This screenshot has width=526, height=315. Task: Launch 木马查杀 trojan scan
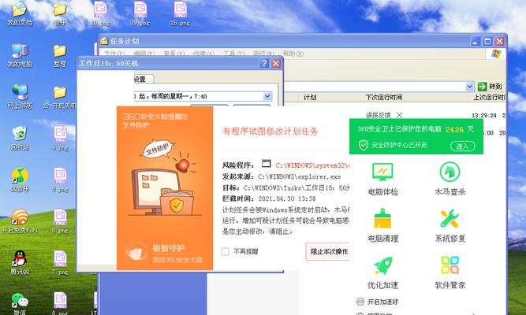point(450,179)
